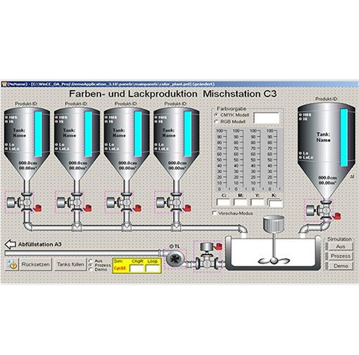Focus the M value input field

click(x=241, y=202)
